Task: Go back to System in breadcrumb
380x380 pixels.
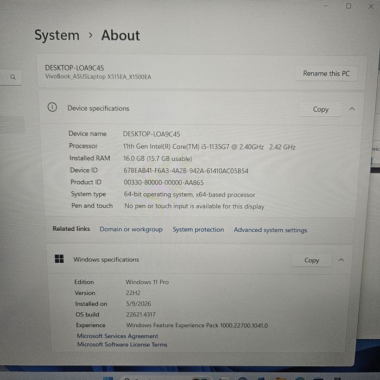Action: (x=57, y=35)
